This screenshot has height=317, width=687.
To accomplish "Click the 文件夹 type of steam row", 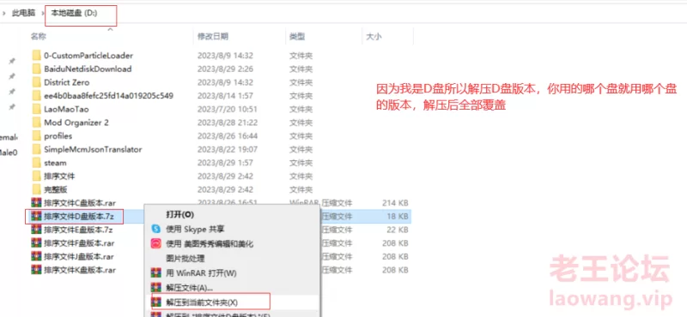I will point(301,163).
